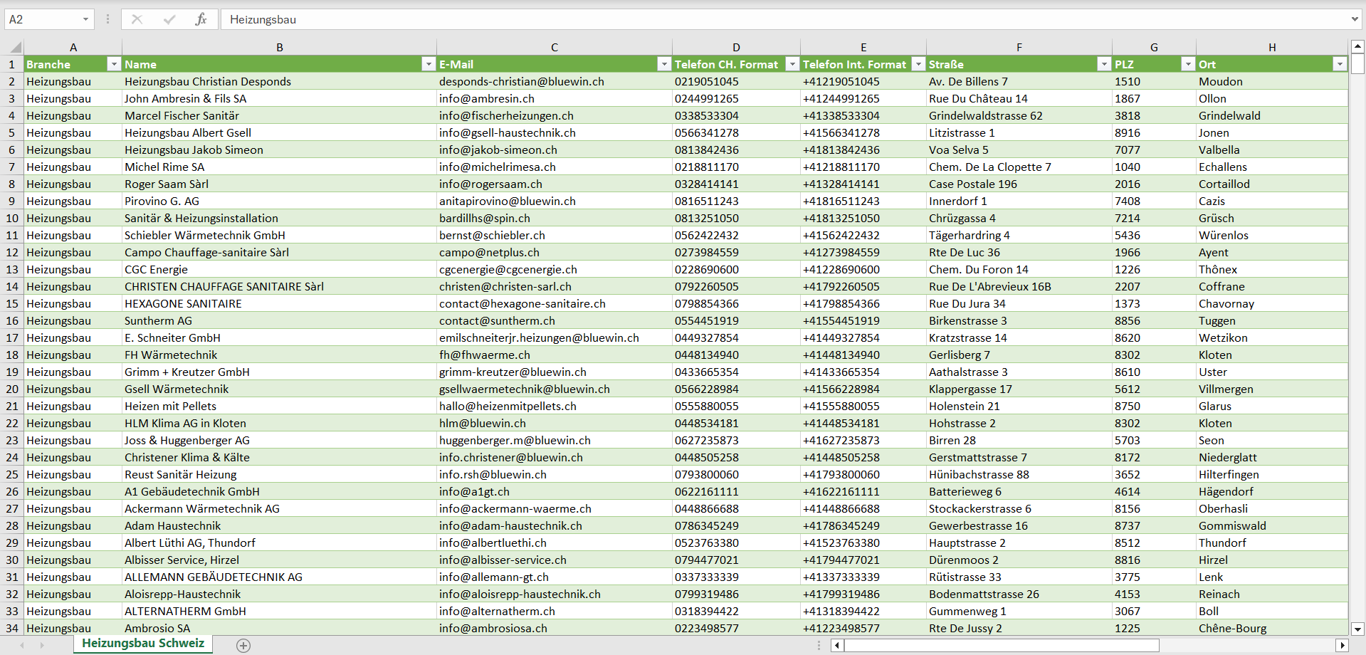Click the vertical scrollbar thumb
This screenshot has width=1366, height=655.
1357,63
